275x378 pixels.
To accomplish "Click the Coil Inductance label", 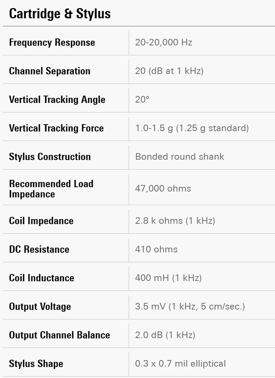I will click(42, 278).
